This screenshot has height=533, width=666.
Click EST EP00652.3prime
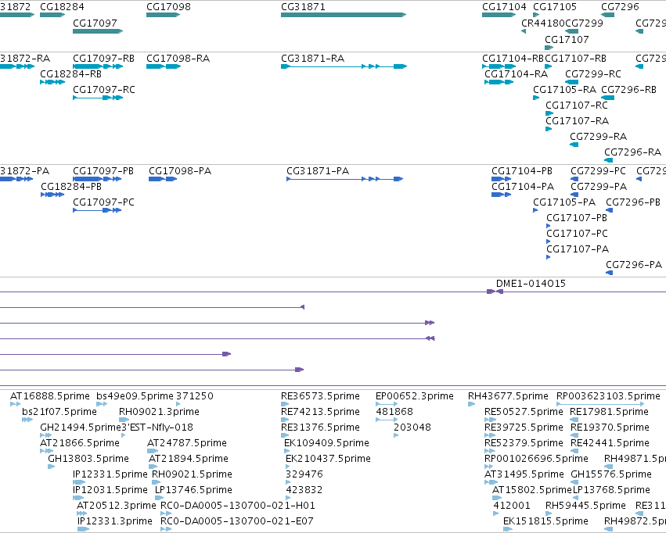coord(387,404)
